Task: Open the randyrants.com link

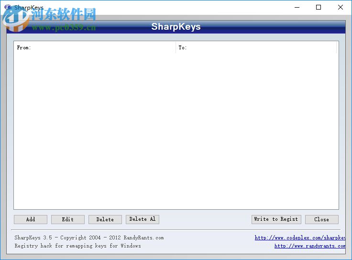Action: coord(310,246)
